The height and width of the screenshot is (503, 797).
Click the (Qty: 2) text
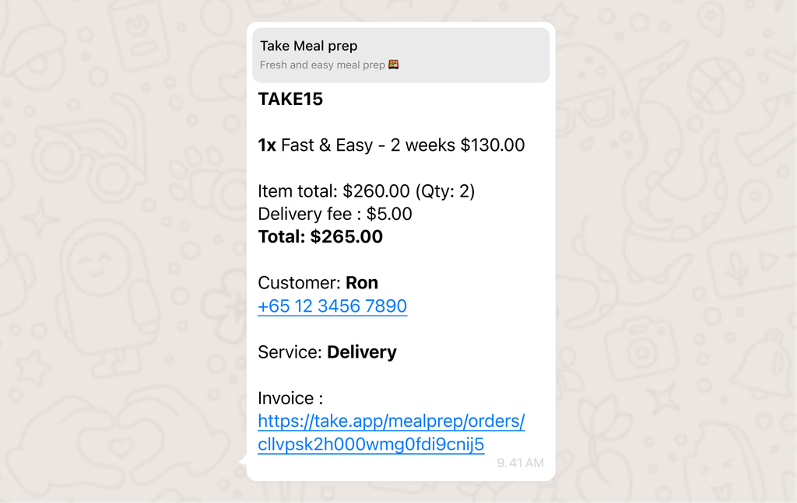pos(445,190)
